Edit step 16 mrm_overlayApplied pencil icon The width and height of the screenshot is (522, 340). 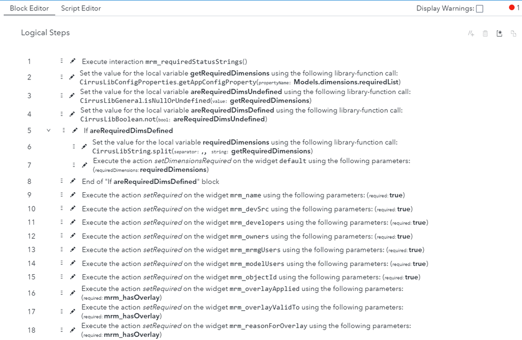click(x=73, y=293)
